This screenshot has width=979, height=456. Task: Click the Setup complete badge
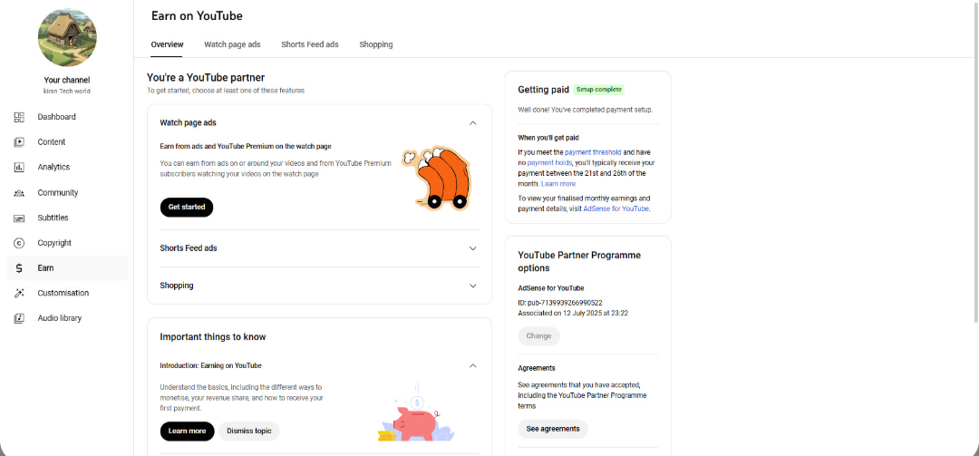click(x=599, y=90)
